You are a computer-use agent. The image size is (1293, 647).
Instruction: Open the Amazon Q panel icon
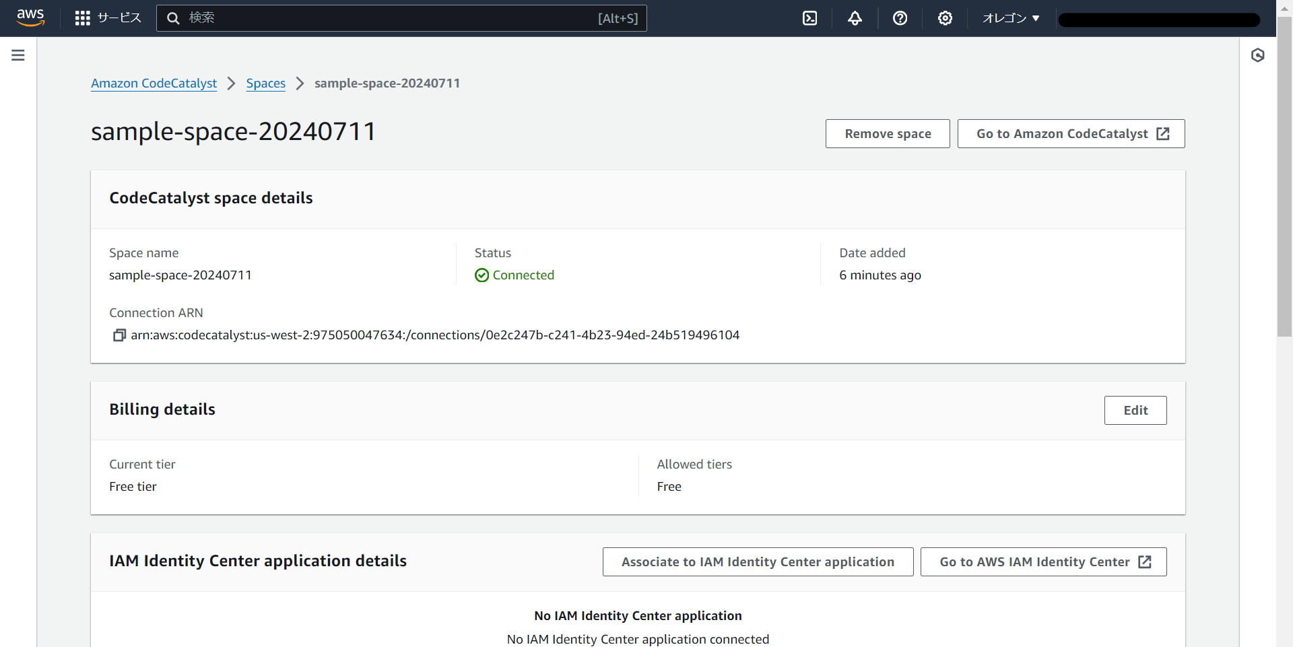[1258, 55]
